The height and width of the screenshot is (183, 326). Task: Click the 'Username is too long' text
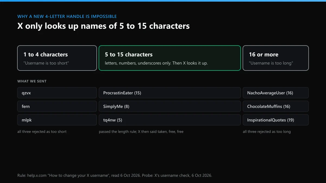[271, 63]
